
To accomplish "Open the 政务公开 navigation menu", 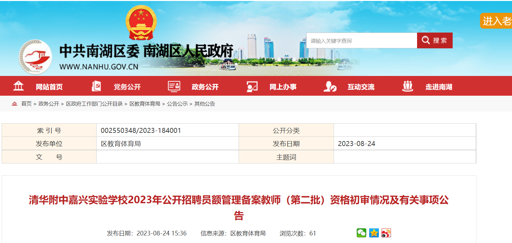I will pos(205,87).
